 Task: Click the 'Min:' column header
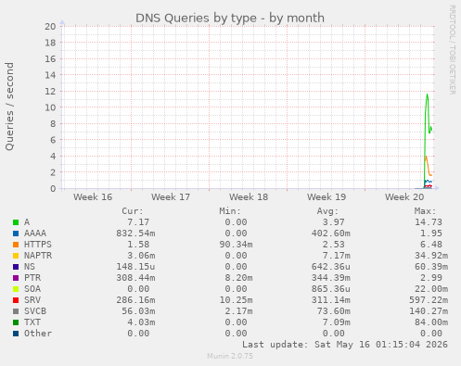pyautogui.click(x=230, y=211)
